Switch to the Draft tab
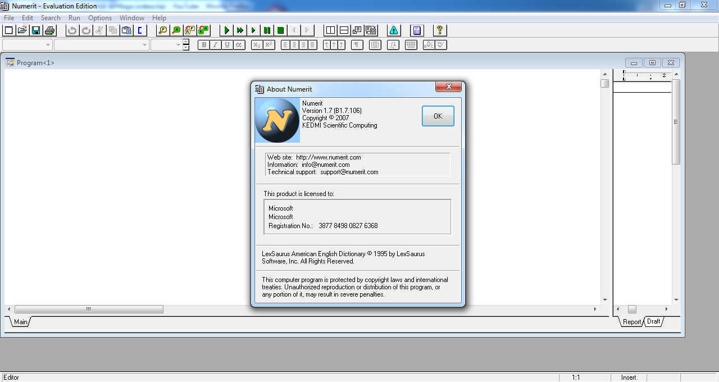The height and width of the screenshot is (382, 719). (654, 321)
